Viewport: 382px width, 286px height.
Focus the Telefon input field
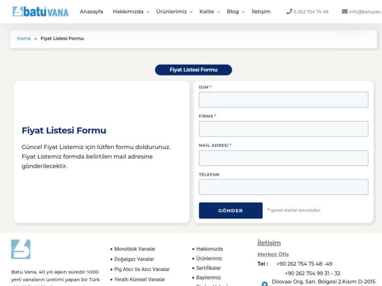pyautogui.click(x=284, y=187)
